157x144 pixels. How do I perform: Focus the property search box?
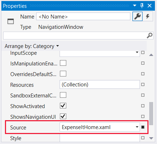[78, 36]
